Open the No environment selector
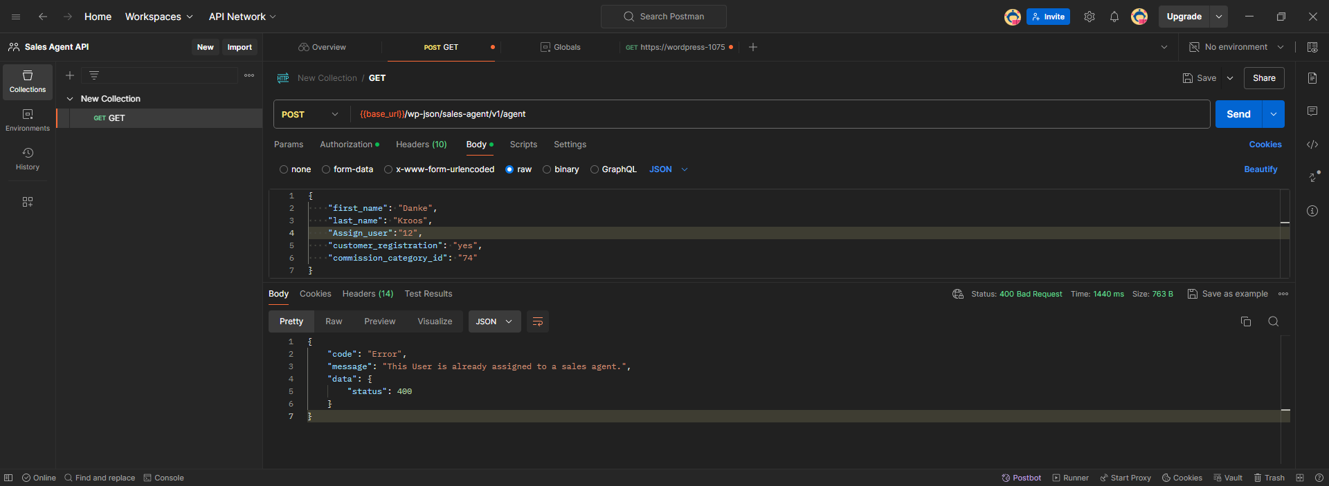Screen dimensions: 1329x486 click(1236, 47)
